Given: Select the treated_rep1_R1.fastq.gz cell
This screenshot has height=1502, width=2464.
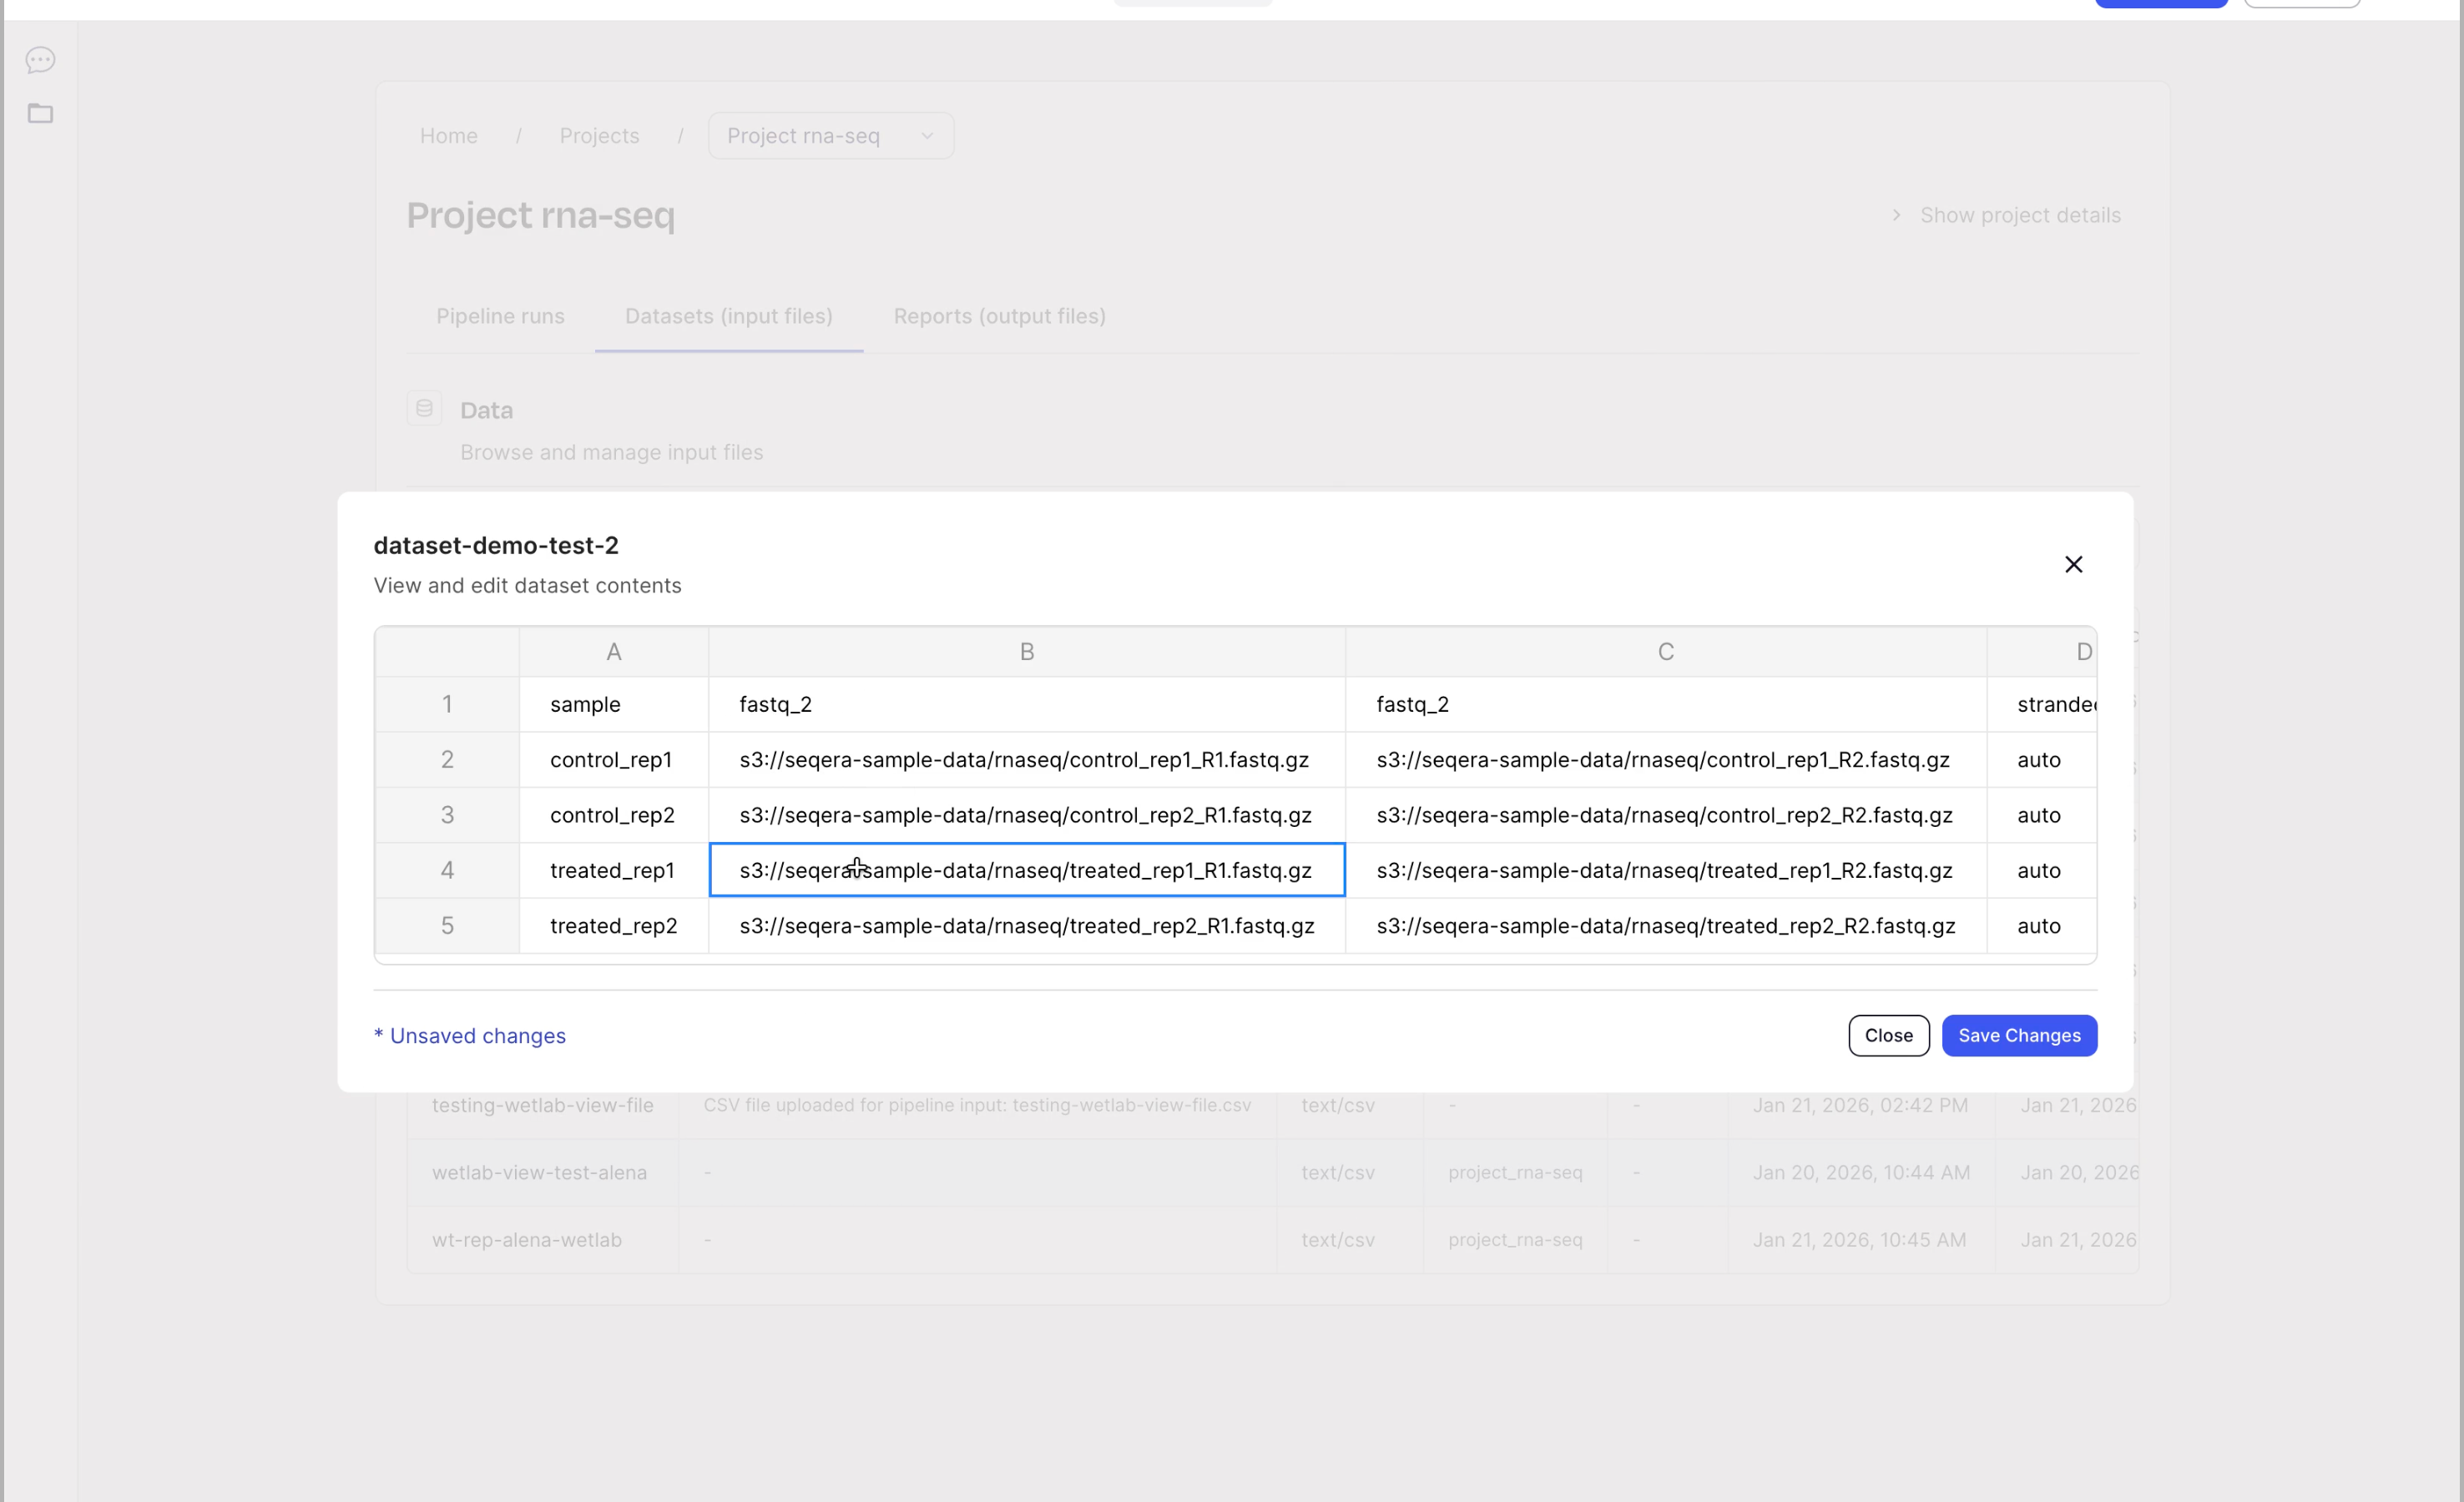Looking at the screenshot, I should pyautogui.click(x=1027, y=870).
